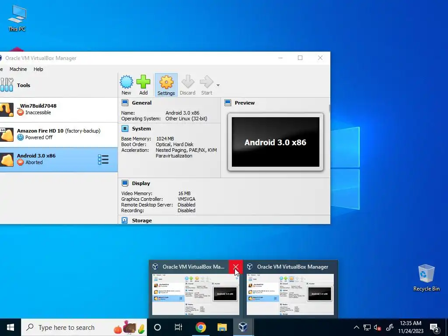Click the Base Memory 1024 MB value
448x336 pixels.
[x=165, y=139]
